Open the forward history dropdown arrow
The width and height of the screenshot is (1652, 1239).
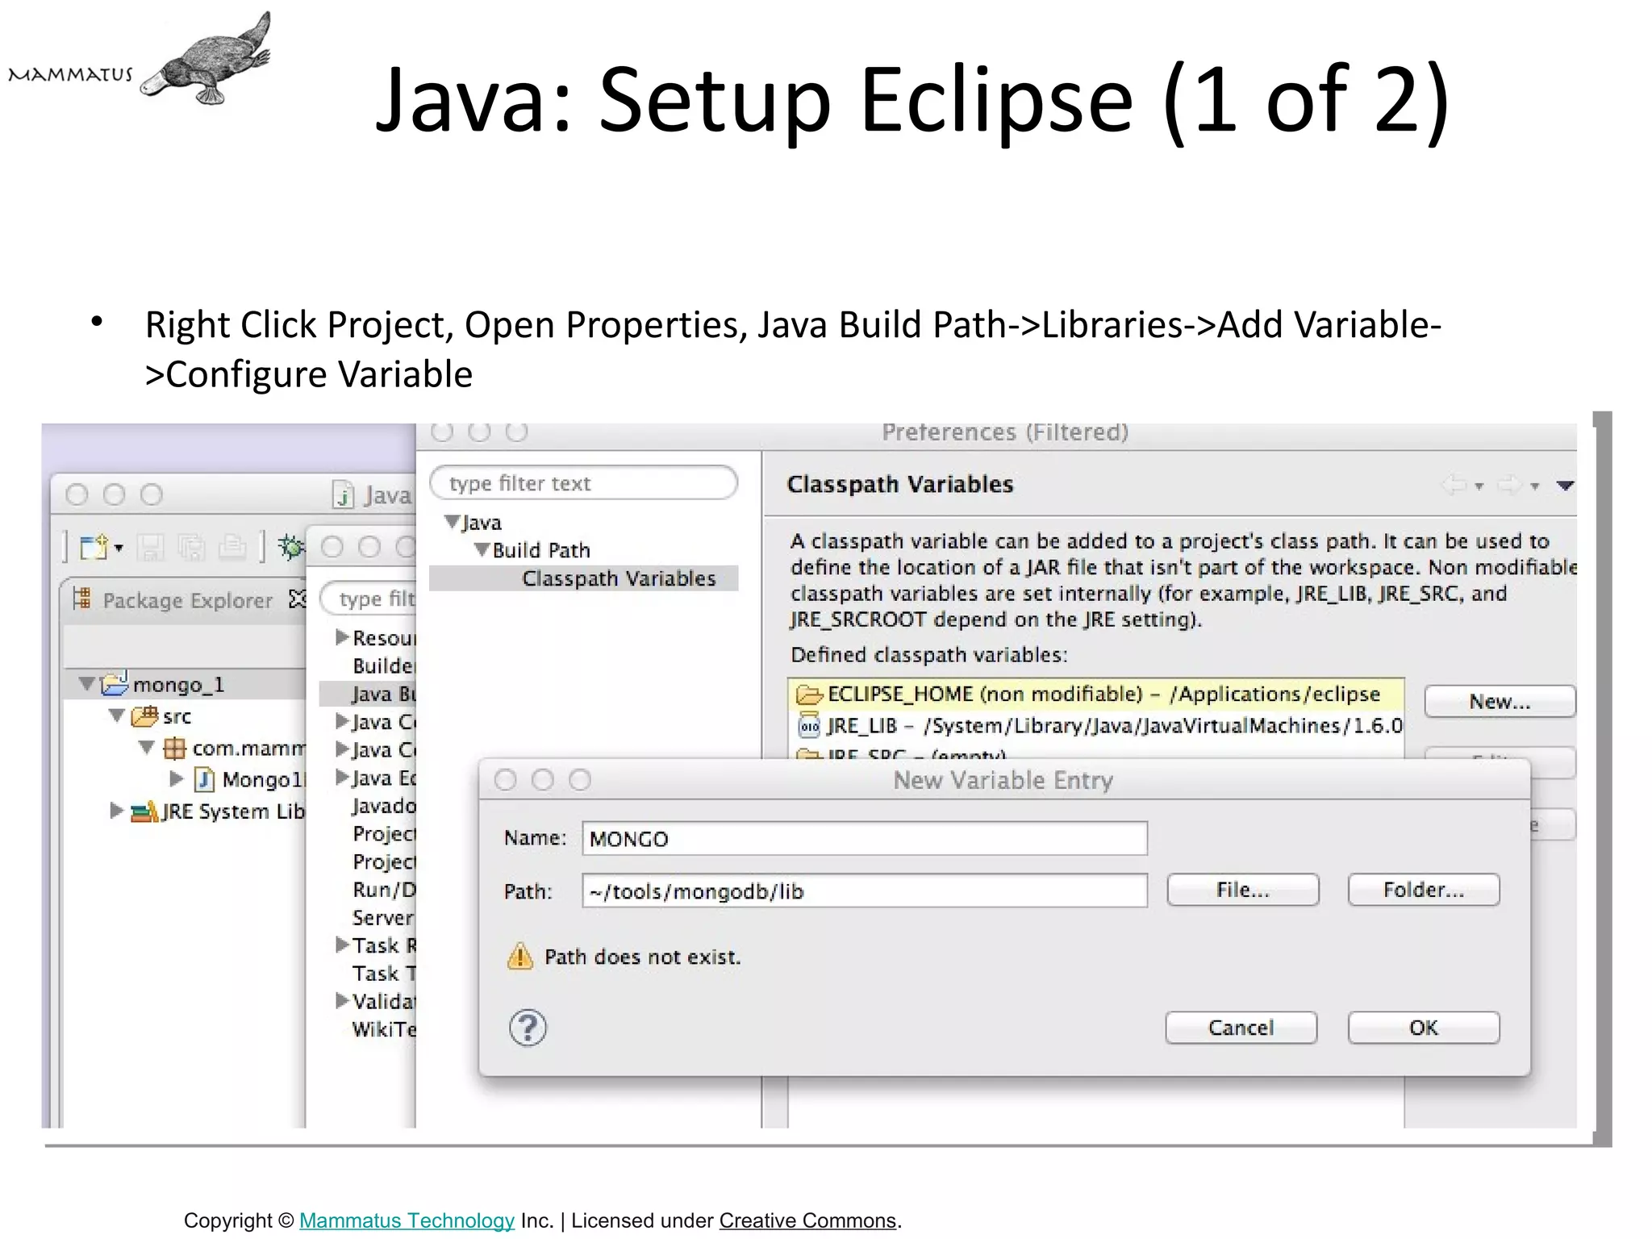tap(1535, 486)
